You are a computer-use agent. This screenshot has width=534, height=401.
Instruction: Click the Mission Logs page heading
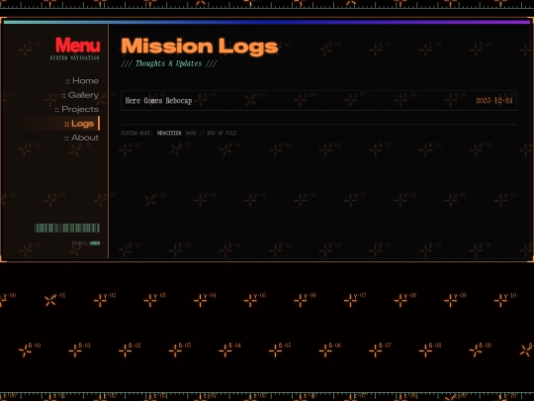(x=200, y=46)
